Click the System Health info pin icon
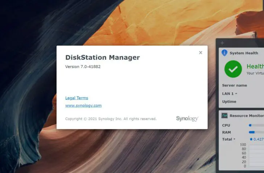Viewport: 264px width, 173px height. 224,53
